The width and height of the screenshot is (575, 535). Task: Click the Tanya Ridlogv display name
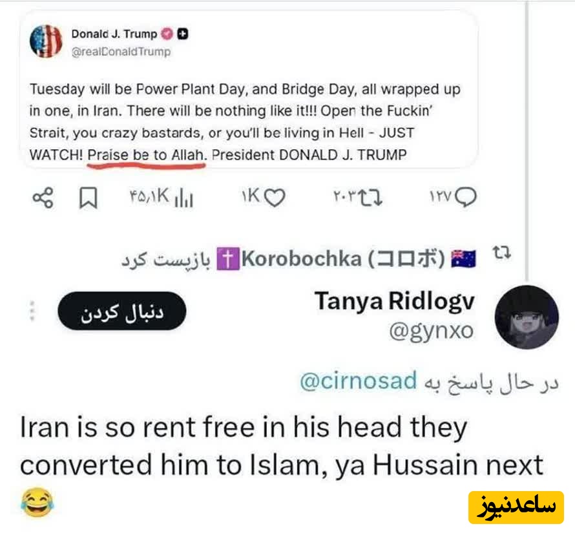click(395, 301)
